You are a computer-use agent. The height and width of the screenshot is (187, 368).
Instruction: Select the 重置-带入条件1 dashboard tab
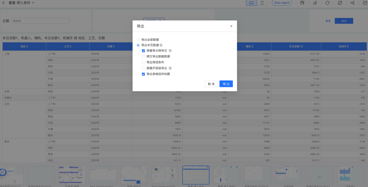click(227, 175)
